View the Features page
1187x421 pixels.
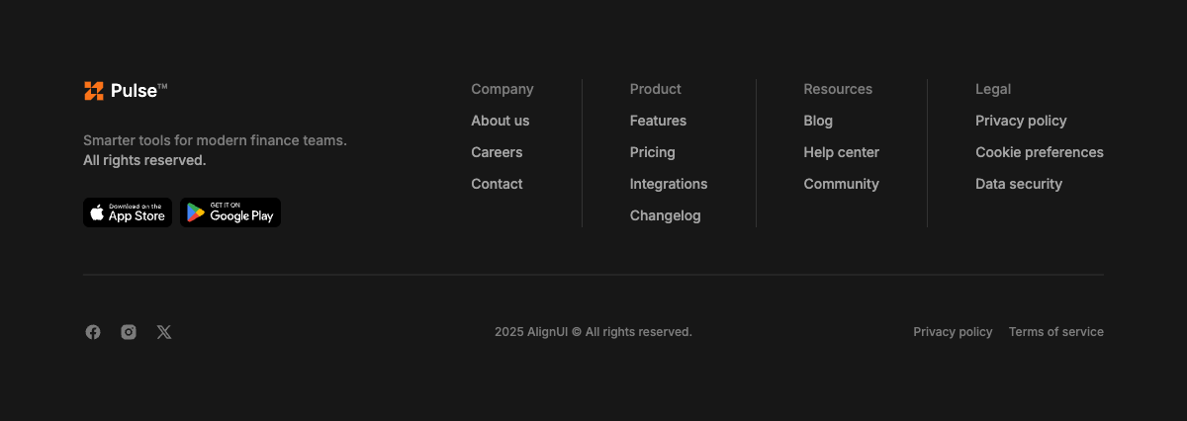pyautogui.click(x=658, y=121)
